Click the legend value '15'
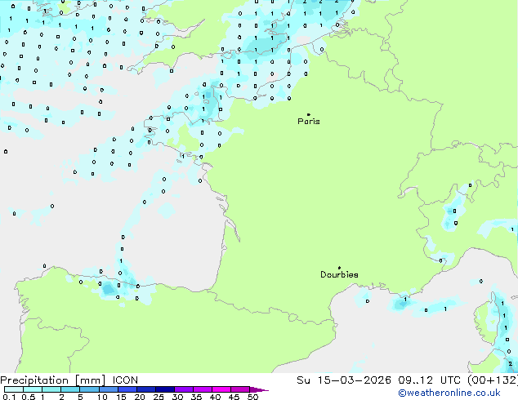 pyautogui.click(x=121, y=397)
